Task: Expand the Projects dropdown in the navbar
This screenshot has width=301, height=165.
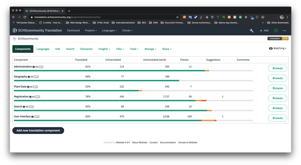Action: point(91,31)
